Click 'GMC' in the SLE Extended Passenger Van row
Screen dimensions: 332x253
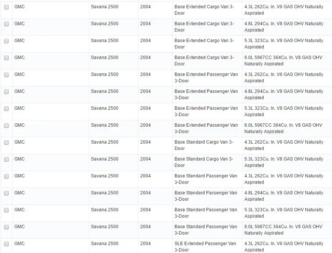click(x=20, y=244)
